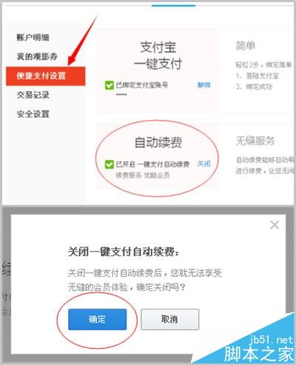This screenshot has width=296, height=365.
Task: Open 安全设置 sidebar item
Action: [x=33, y=114]
